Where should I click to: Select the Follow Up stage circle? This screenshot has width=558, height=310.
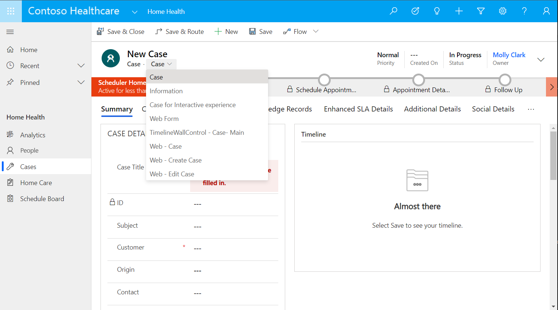[x=505, y=80]
